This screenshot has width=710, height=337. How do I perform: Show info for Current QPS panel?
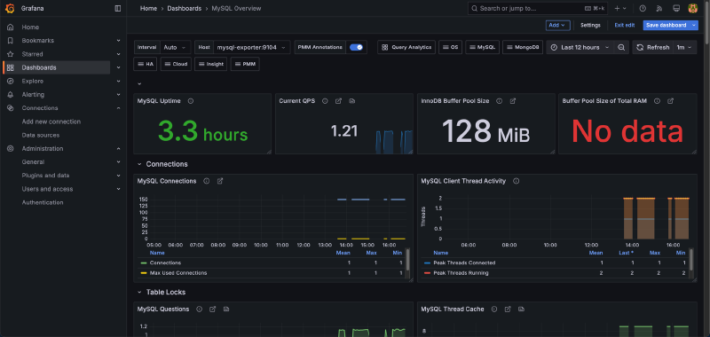(325, 101)
